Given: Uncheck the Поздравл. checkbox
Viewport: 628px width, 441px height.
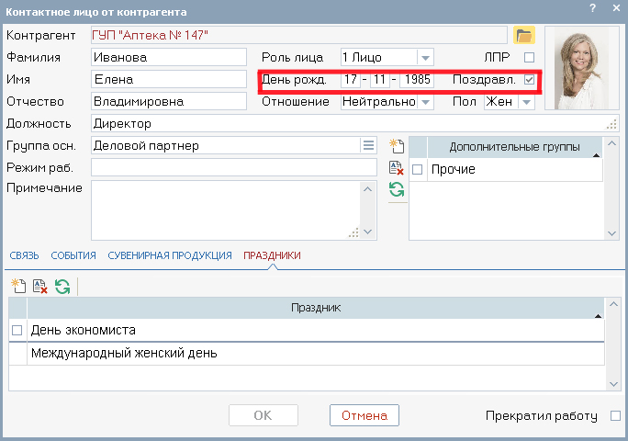Looking at the screenshot, I should [x=529, y=80].
